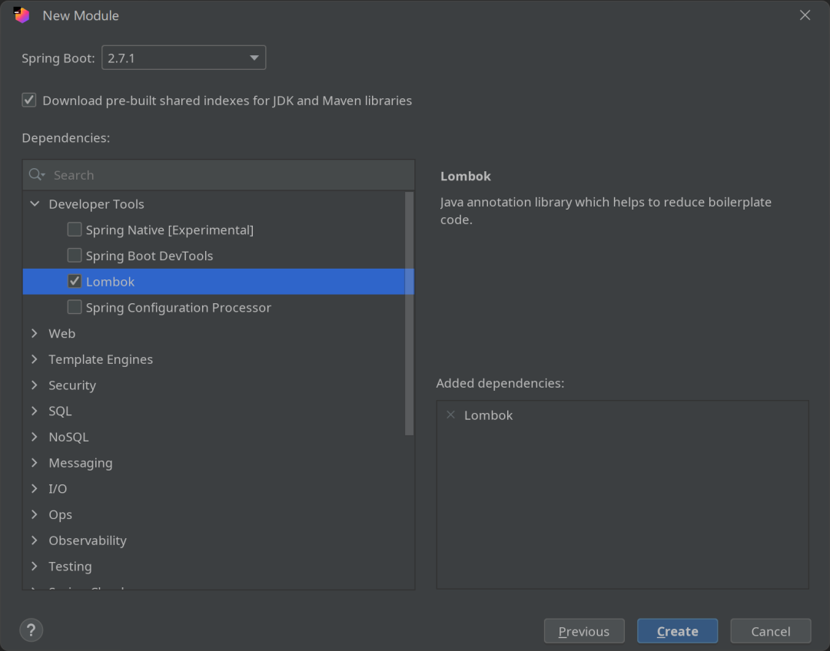Expand the Security category
830x651 pixels.
pyautogui.click(x=35, y=385)
